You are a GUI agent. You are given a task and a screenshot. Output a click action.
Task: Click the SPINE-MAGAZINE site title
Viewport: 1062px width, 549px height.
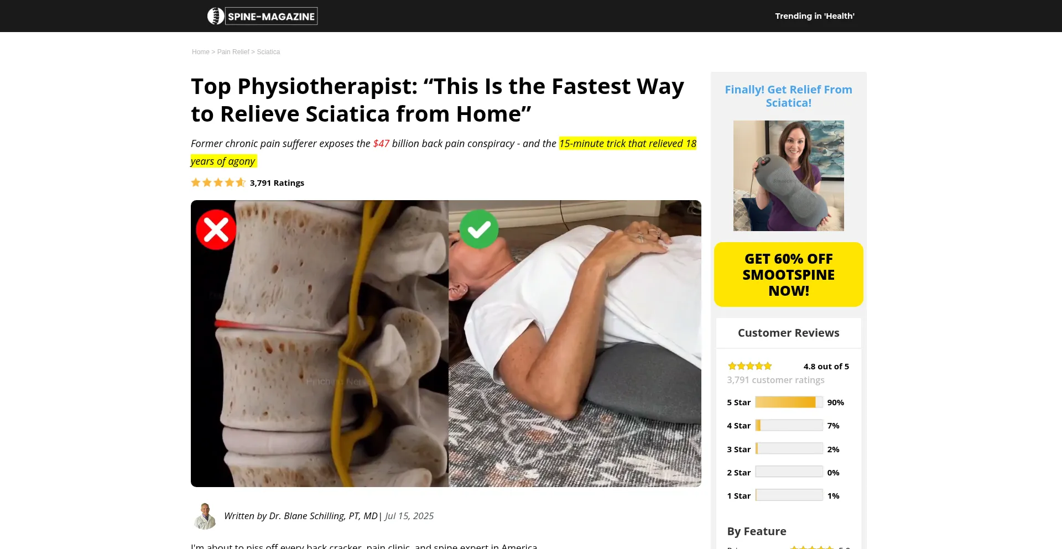click(x=272, y=17)
